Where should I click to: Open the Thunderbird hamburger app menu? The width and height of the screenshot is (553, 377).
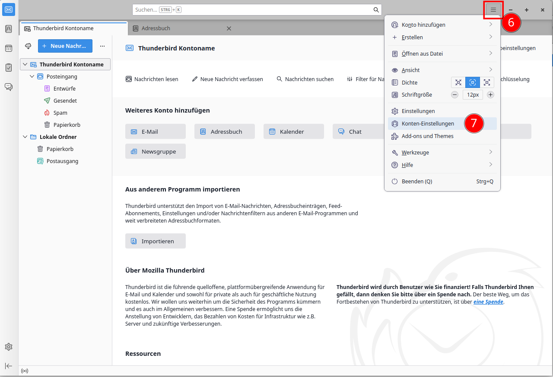click(493, 9)
